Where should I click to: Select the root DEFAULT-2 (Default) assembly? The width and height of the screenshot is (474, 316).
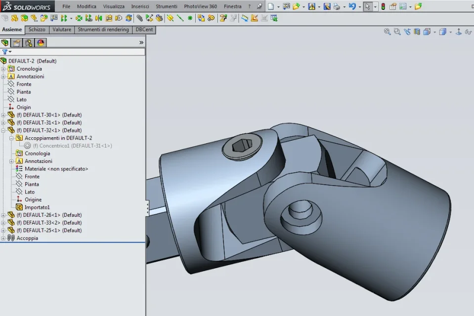32,61
